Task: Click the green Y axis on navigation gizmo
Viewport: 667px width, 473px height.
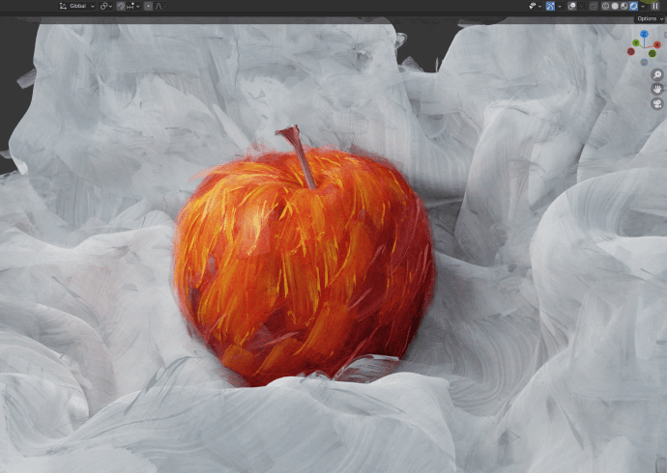Action: coord(636,42)
